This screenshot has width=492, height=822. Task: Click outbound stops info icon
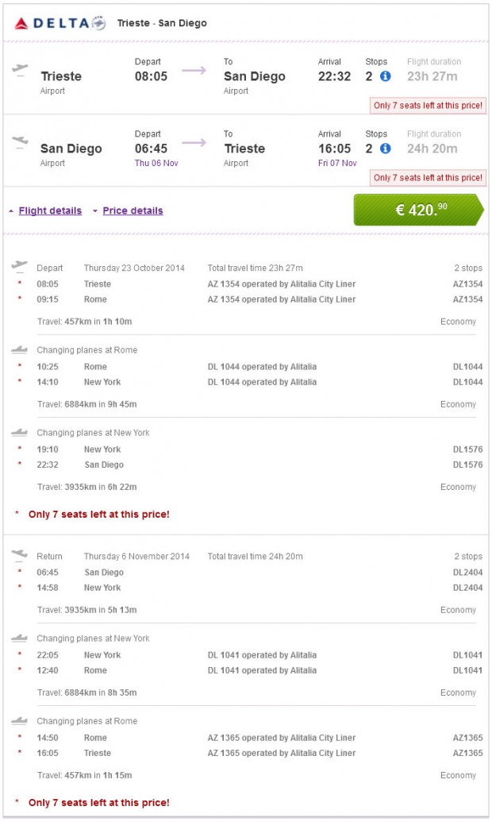(x=385, y=76)
